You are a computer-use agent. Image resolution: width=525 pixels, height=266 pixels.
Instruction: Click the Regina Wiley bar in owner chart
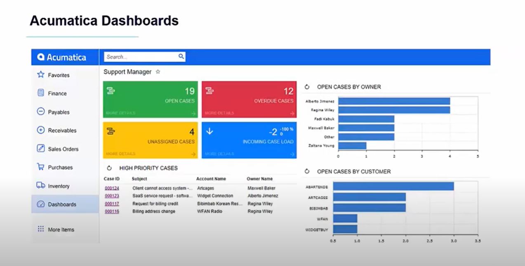tap(394, 110)
